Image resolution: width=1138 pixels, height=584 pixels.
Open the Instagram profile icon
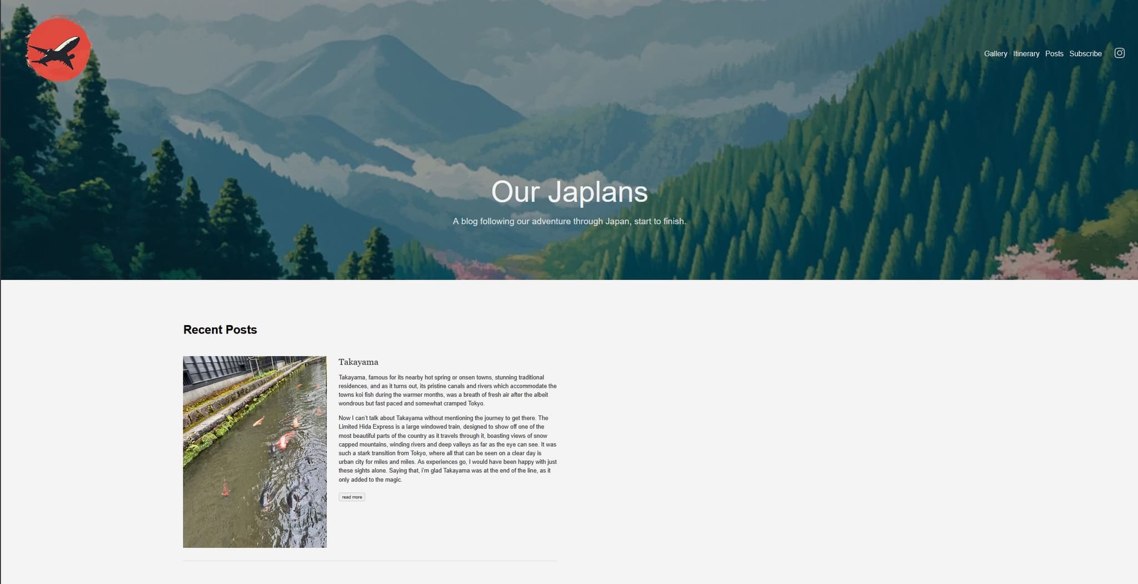coord(1119,53)
